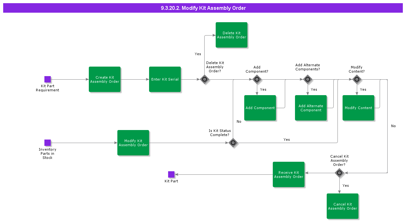Viewport: 406px width, 222px height.
Task: Open the "Create Kit Assembly Order" task box
Action: [105, 79]
